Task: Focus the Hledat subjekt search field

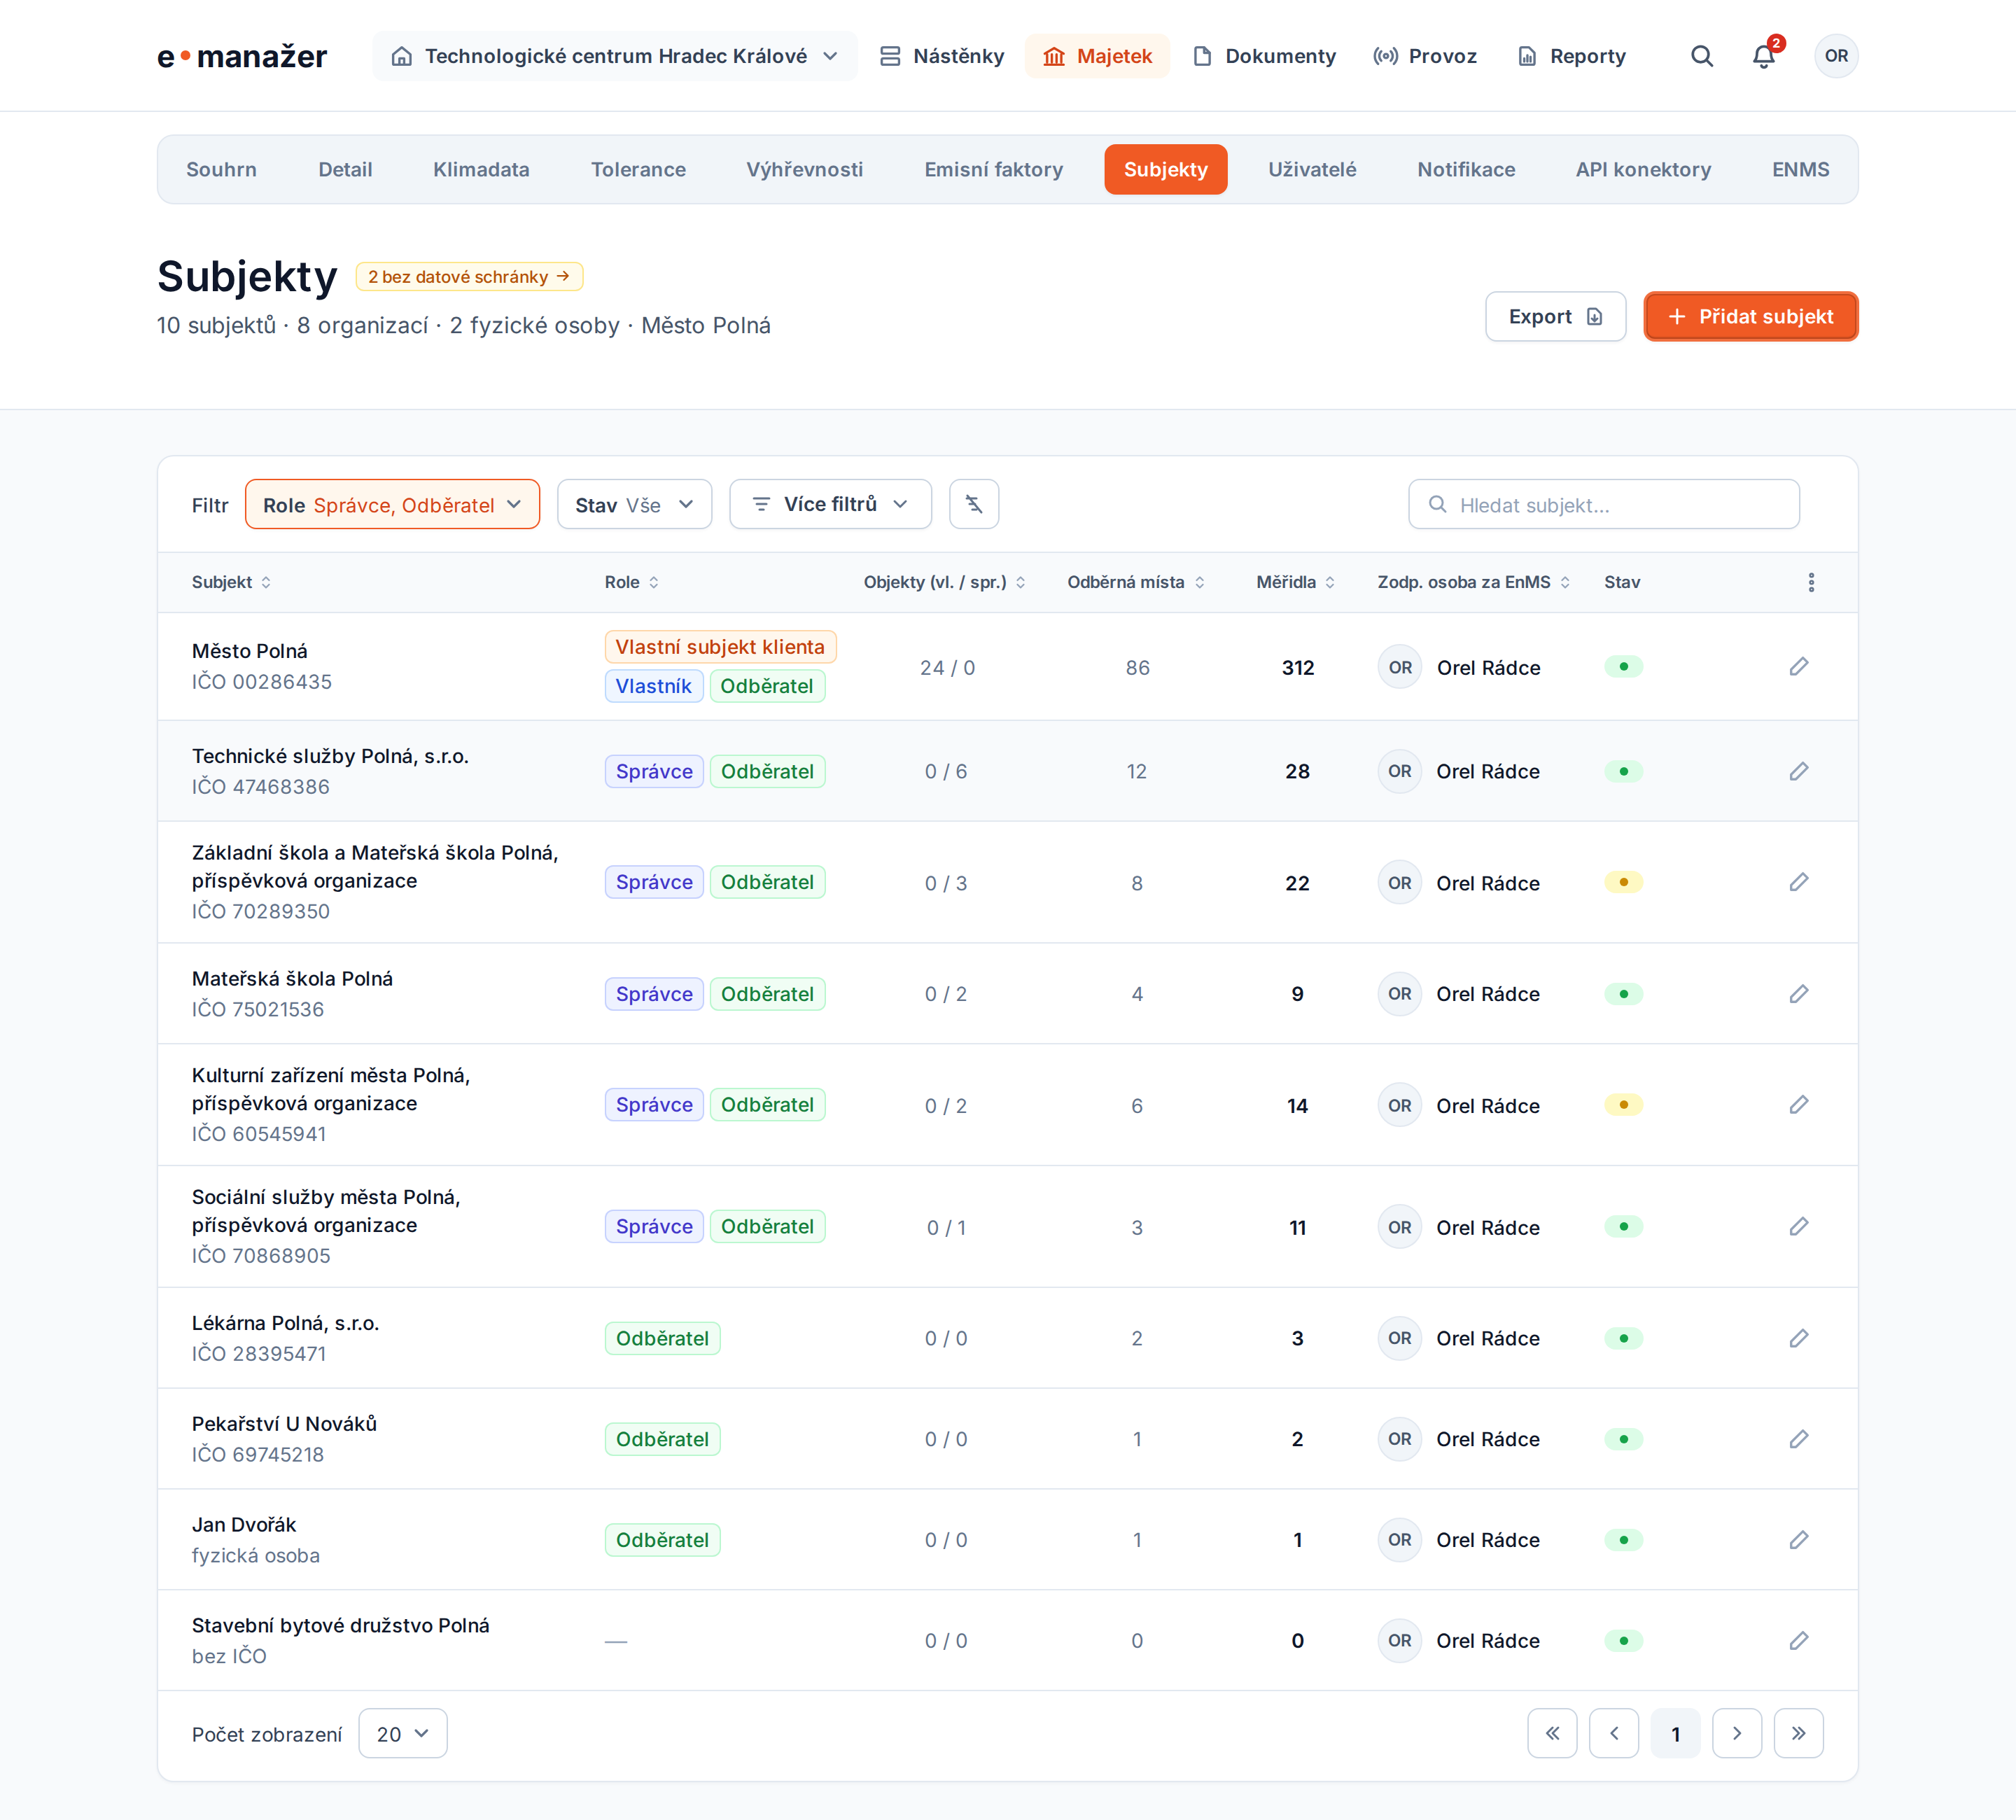Action: tap(1603, 504)
